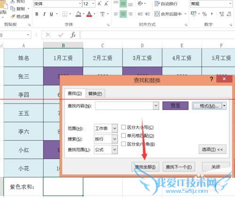Open the font name dropdown (宋体)
235x198 pixels.
pyautogui.click(x=80, y=4)
